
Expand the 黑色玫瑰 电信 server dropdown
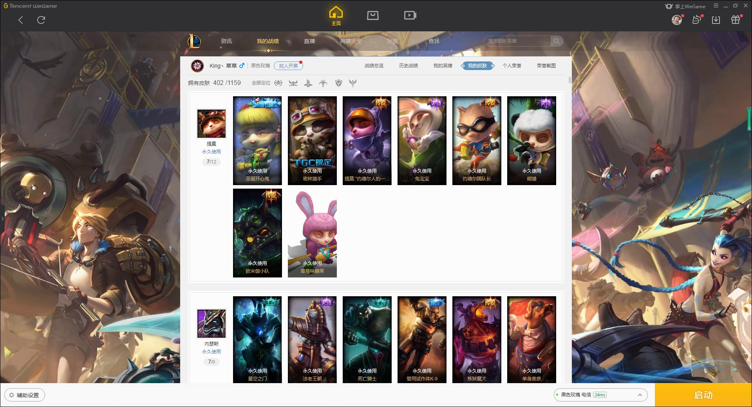tap(600, 395)
